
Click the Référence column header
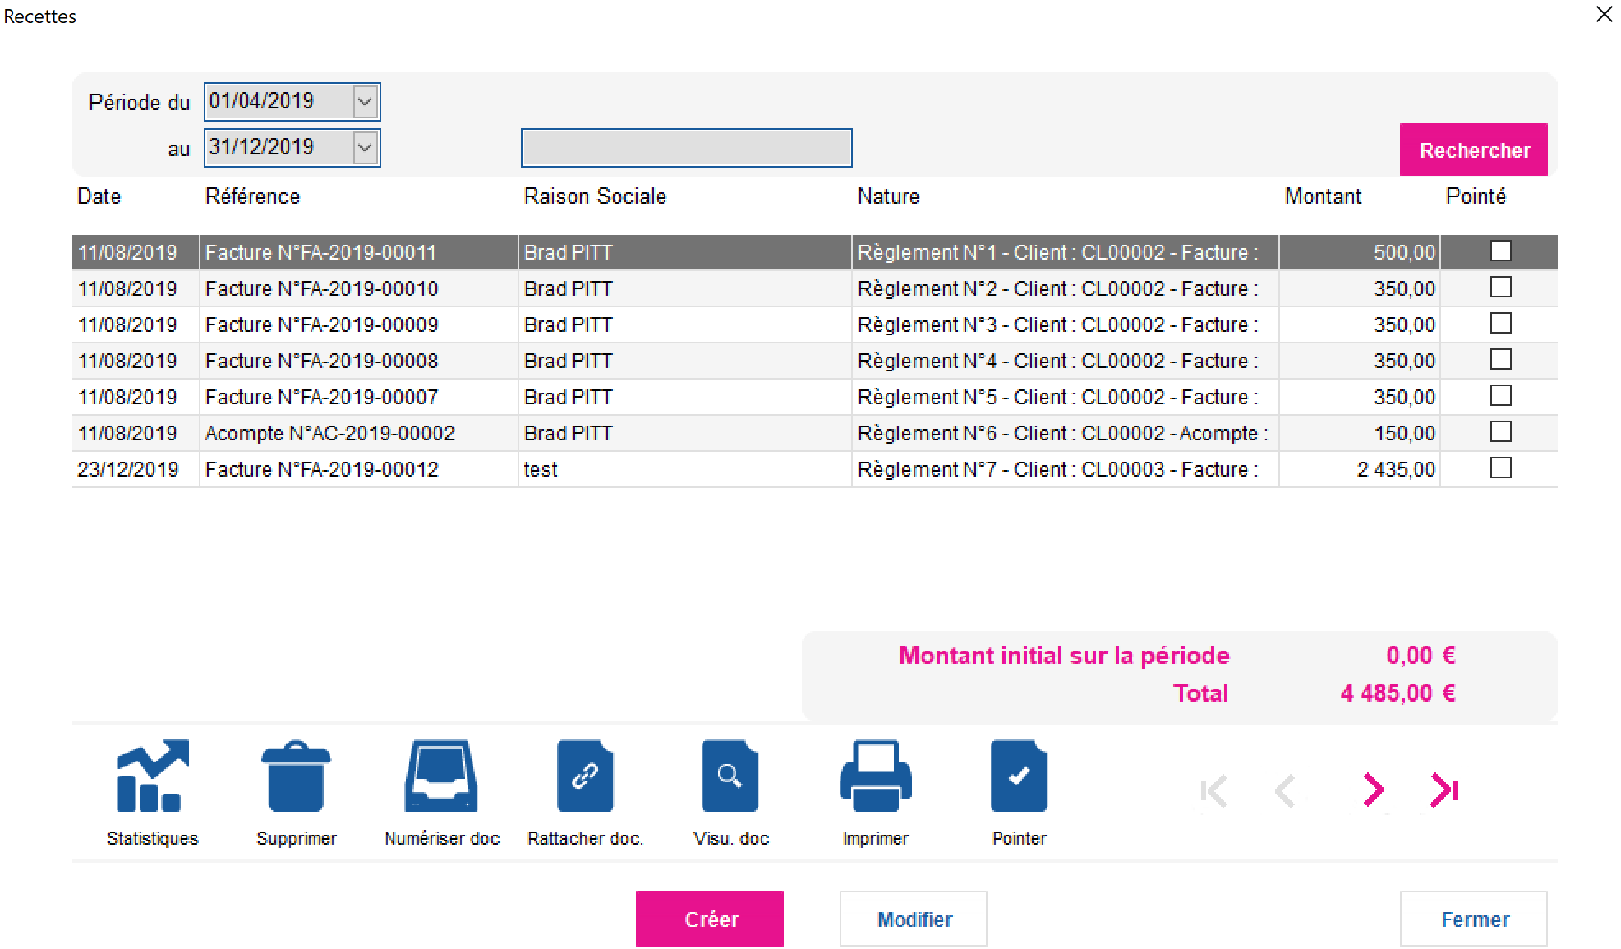click(252, 196)
